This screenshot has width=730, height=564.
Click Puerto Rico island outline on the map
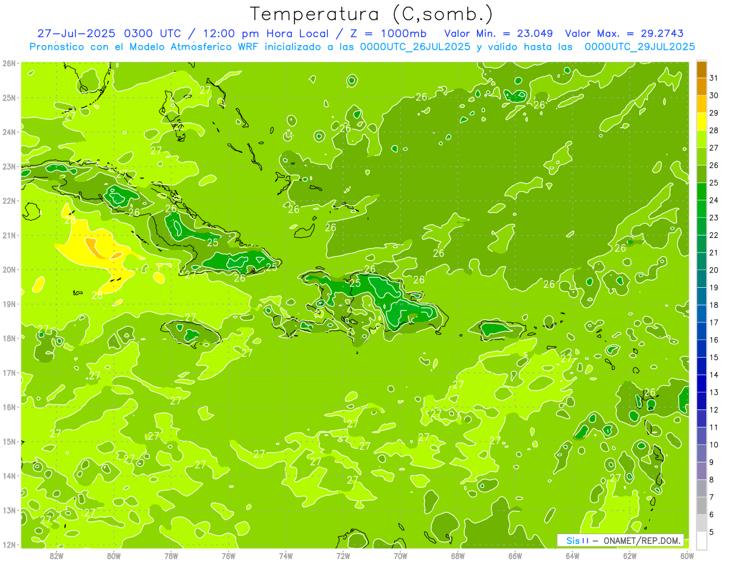(x=502, y=330)
